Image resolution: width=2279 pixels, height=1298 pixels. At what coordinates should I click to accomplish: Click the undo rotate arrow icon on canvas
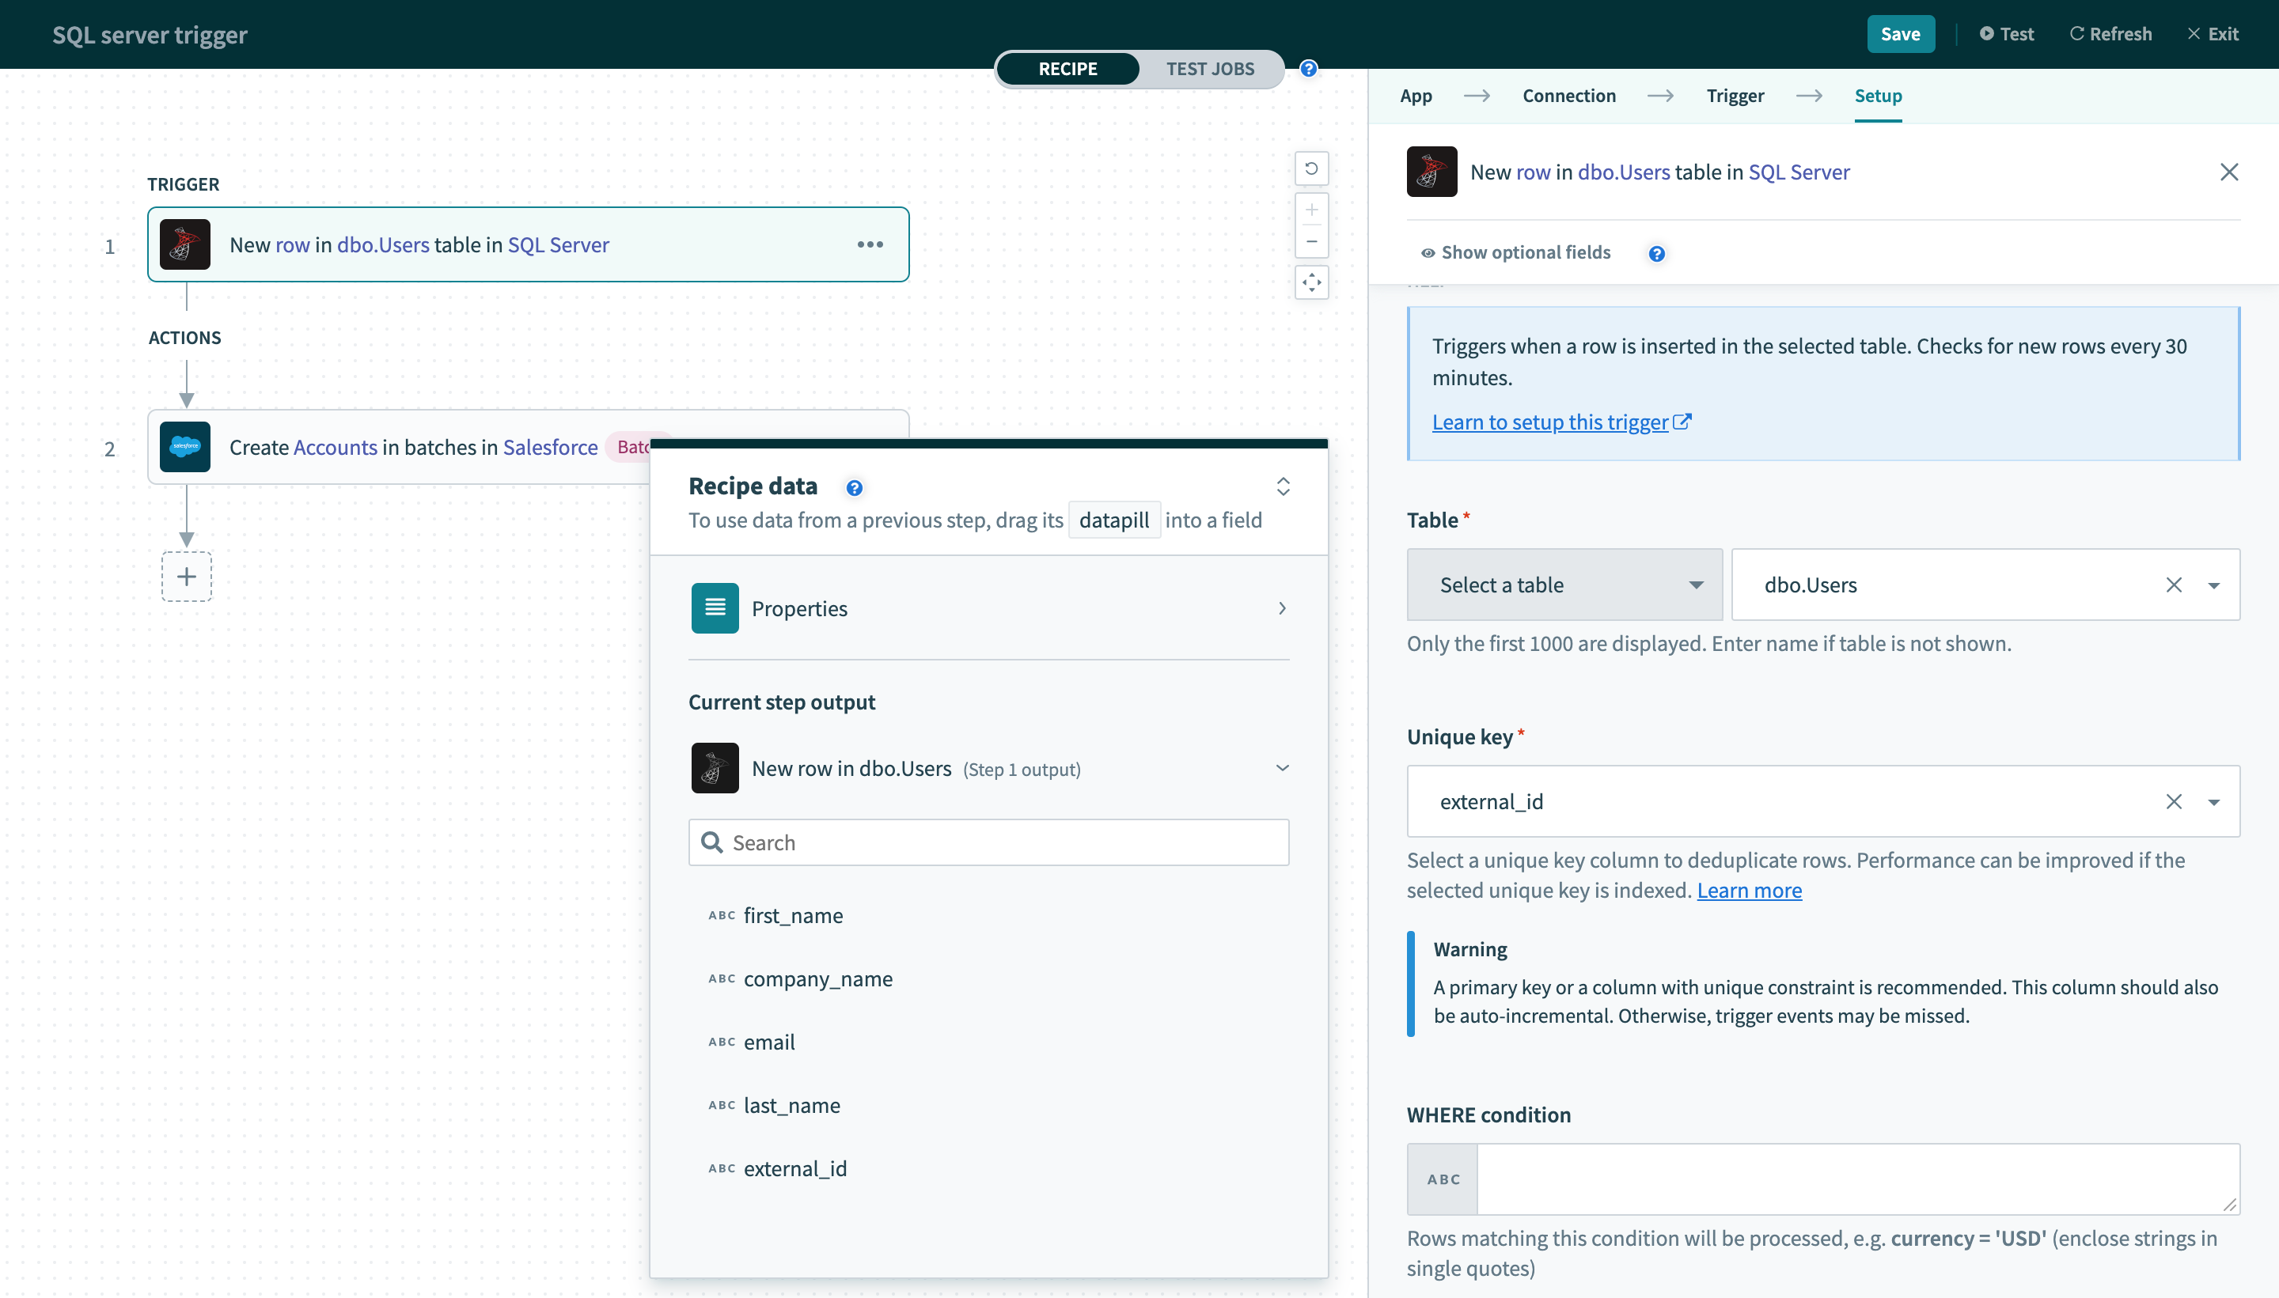point(1310,168)
